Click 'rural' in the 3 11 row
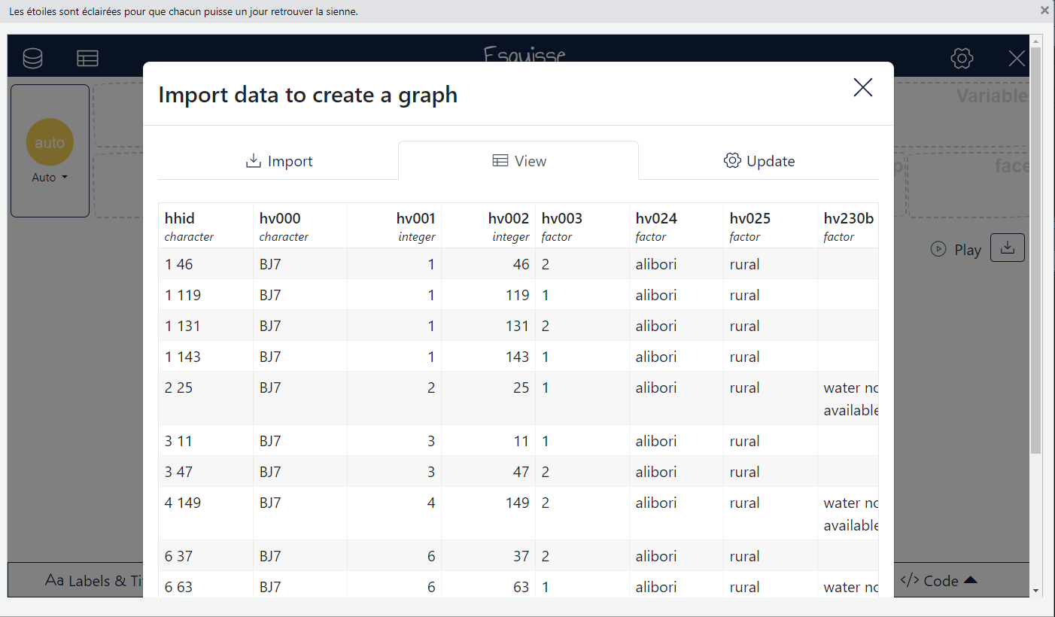This screenshot has width=1055, height=617. pyautogui.click(x=744, y=441)
